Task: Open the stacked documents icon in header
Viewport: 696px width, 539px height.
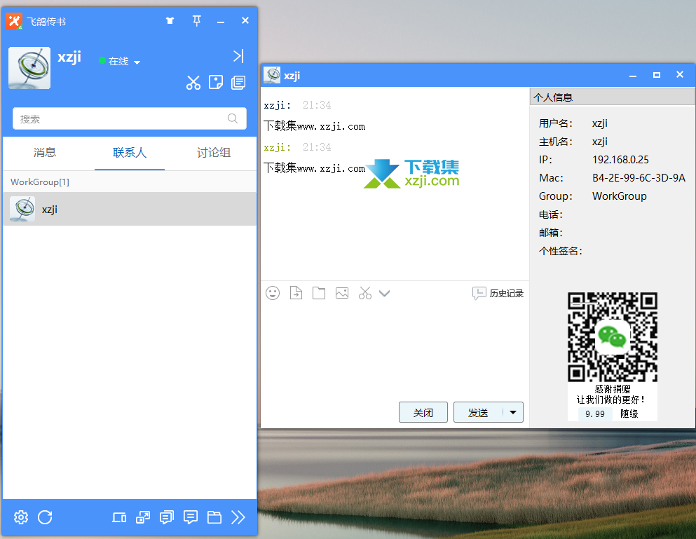Action: click(x=238, y=83)
